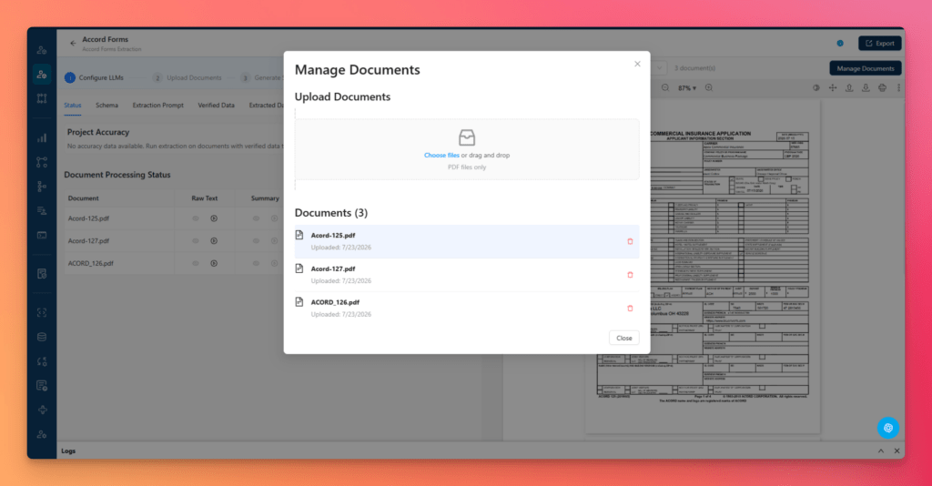The height and width of the screenshot is (486, 932).
Task: Toggle Summary eye for ACORD_126.pdf
Action: point(256,263)
